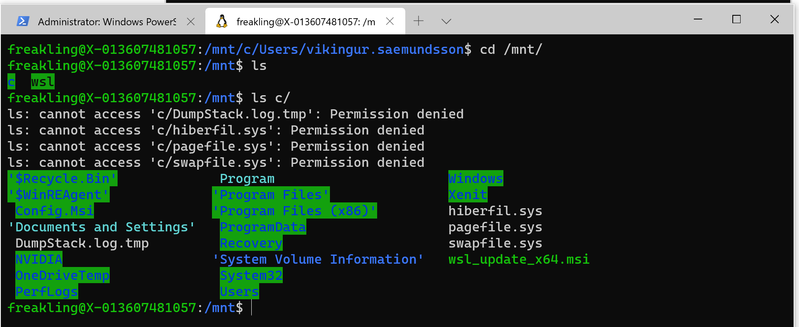
Task: Open a new tab with the plus button
Action: point(419,21)
